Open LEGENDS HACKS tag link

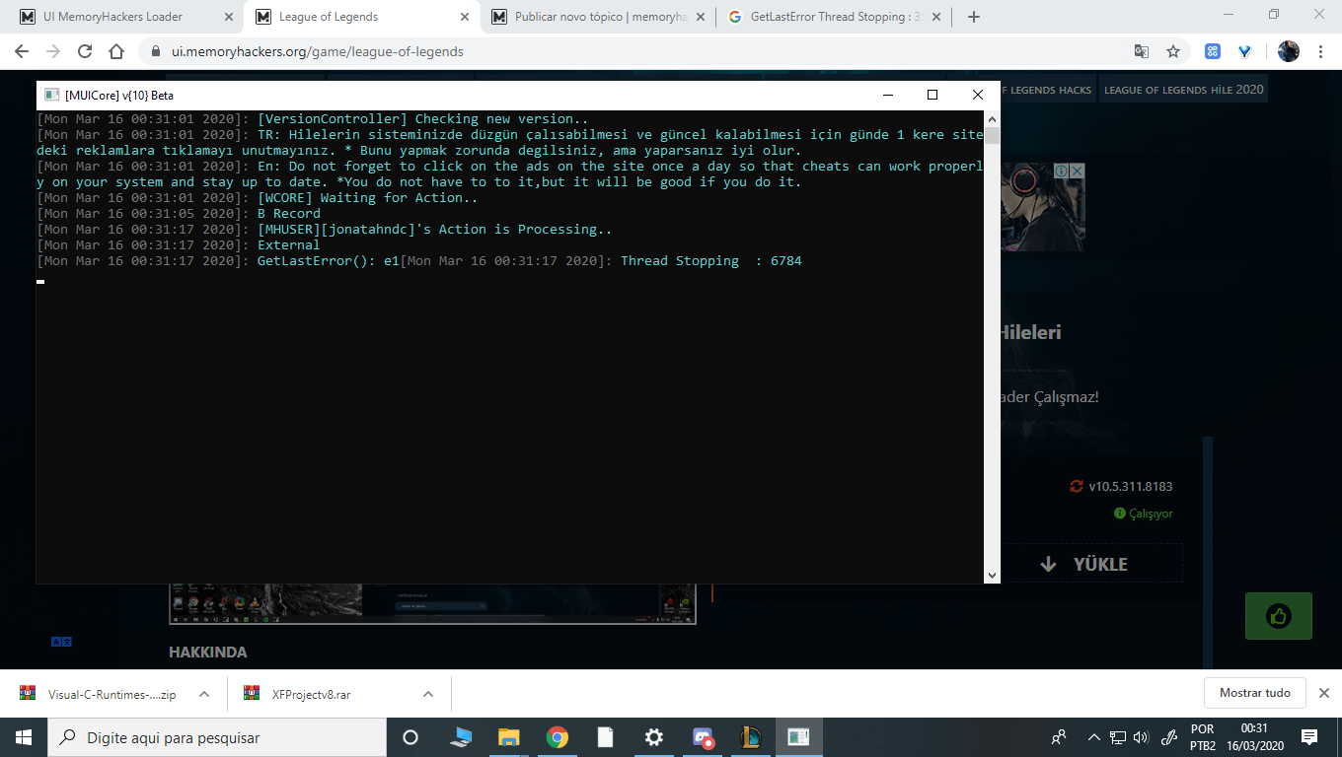pyautogui.click(x=1047, y=90)
